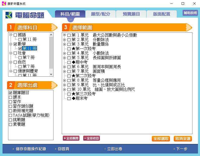Viewport: 200px width, 156px height.
Task: Enable 課本 as question source
Action: [10, 97]
